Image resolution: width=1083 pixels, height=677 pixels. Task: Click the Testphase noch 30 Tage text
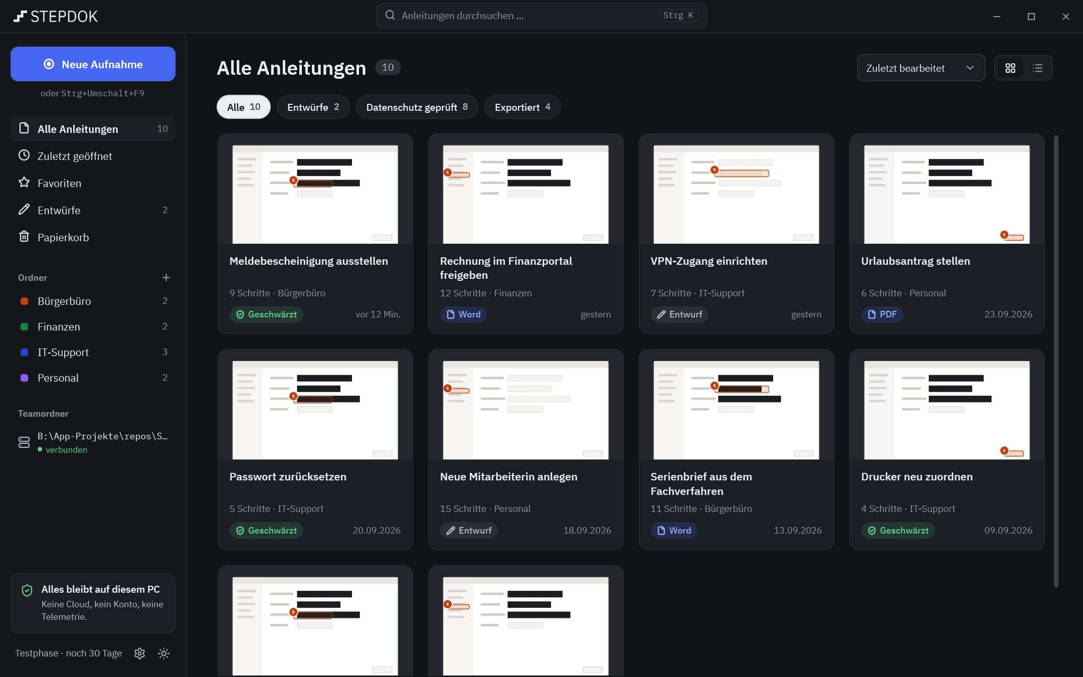click(69, 653)
